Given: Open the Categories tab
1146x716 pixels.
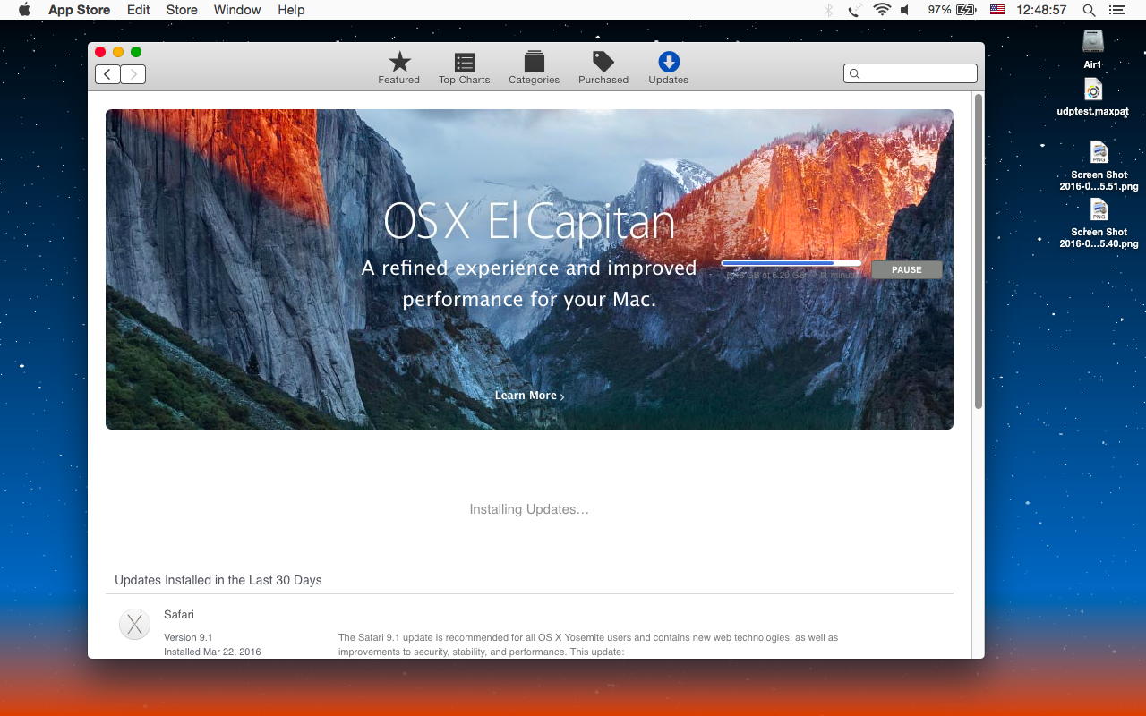Looking at the screenshot, I should 534,68.
